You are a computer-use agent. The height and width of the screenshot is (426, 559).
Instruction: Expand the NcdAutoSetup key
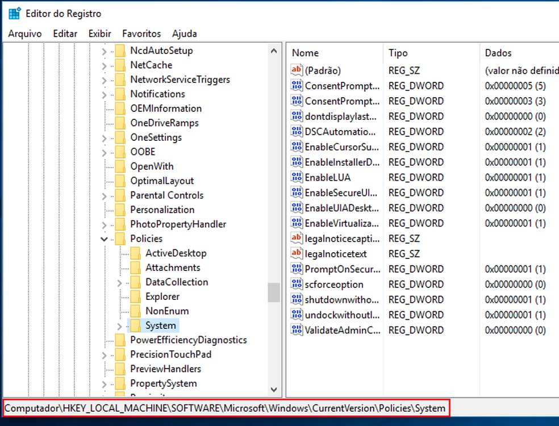tap(104, 52)
